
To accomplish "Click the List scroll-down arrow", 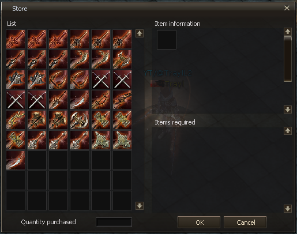I will [140, 206].
